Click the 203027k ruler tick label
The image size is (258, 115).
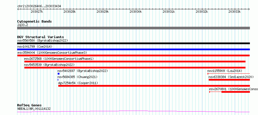37,12
